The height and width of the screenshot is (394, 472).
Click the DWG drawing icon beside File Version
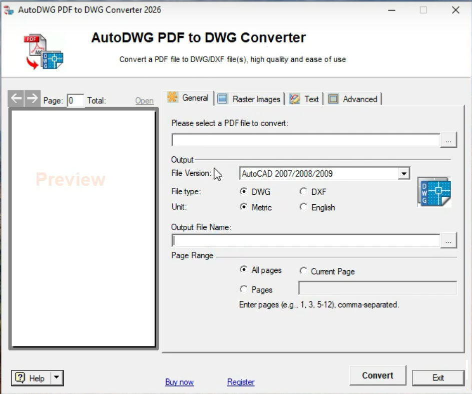(433, 192)
